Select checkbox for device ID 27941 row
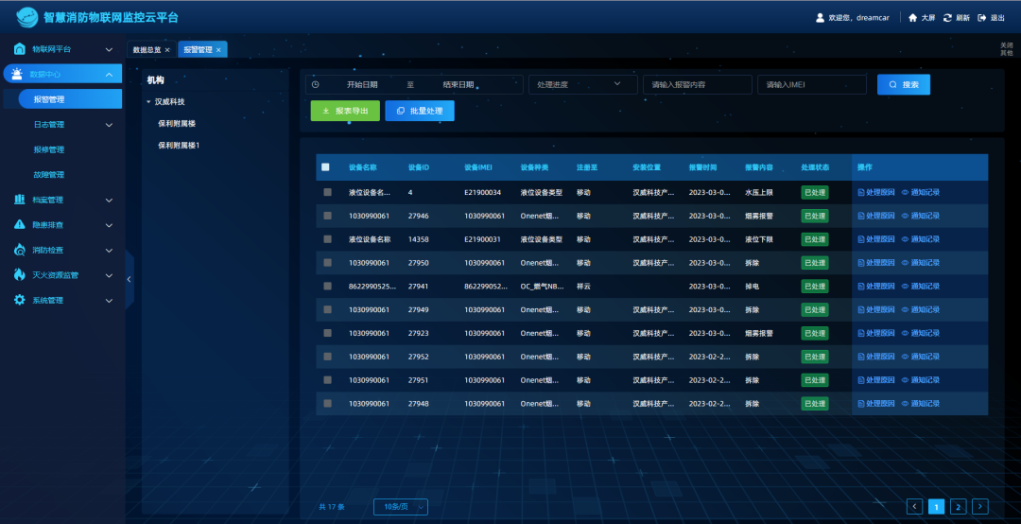Image resolution: width=1021 pixels, height=524 pixels. 327,286
